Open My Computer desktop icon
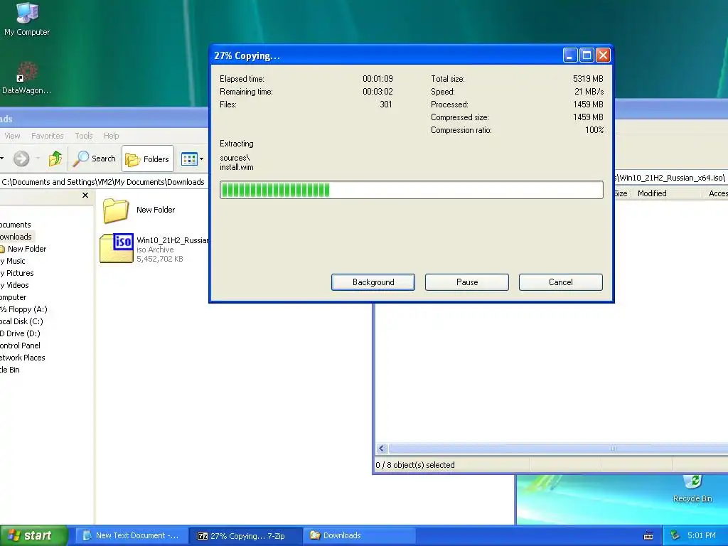 27,19
